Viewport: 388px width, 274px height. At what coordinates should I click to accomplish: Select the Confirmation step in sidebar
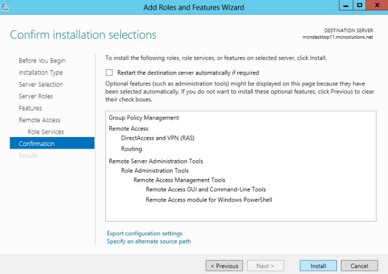coord(37,143)
